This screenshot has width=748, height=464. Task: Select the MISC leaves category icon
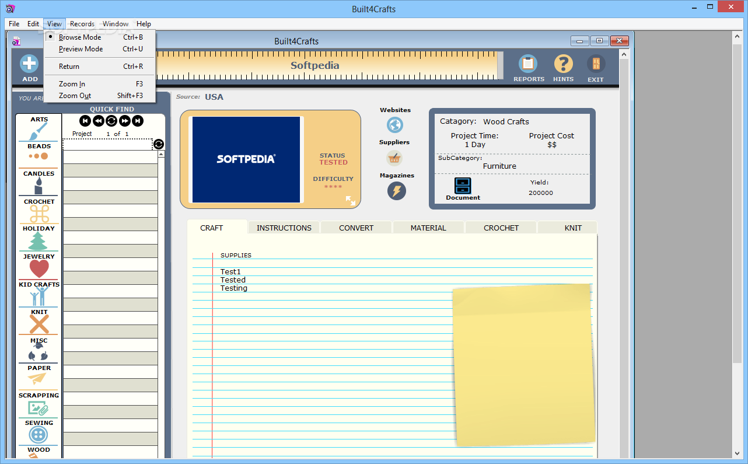[39, 352]
